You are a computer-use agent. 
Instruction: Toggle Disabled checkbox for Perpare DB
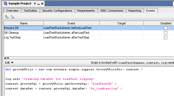166,28
